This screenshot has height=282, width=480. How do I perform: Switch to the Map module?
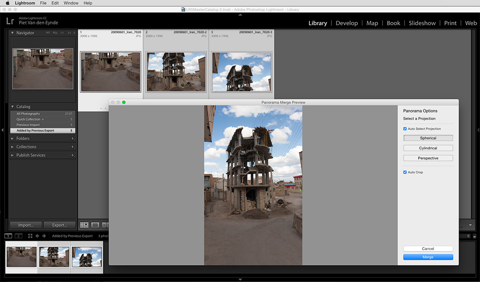coord(372,23)
